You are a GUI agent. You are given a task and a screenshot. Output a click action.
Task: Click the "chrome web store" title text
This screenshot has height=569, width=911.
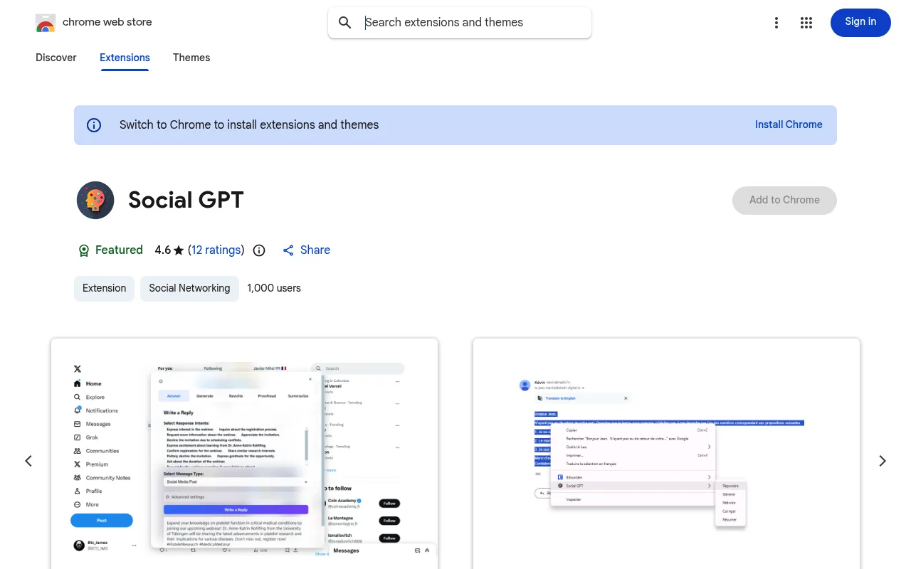(107, 22)
